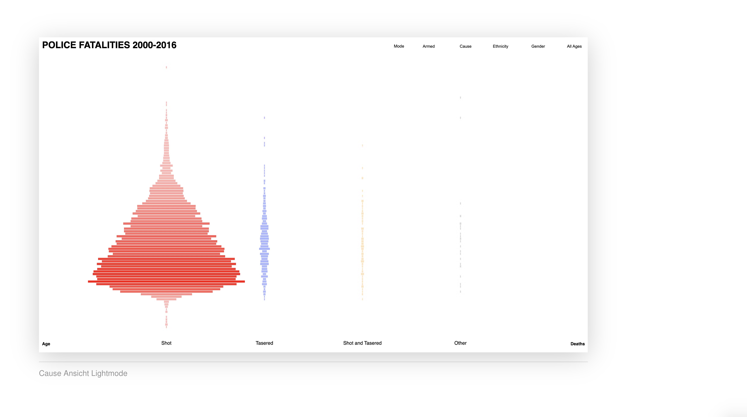The height and width of the screenshot is (417, 747).
Task: Click the Mode menu item
Action: coord(399,46)
